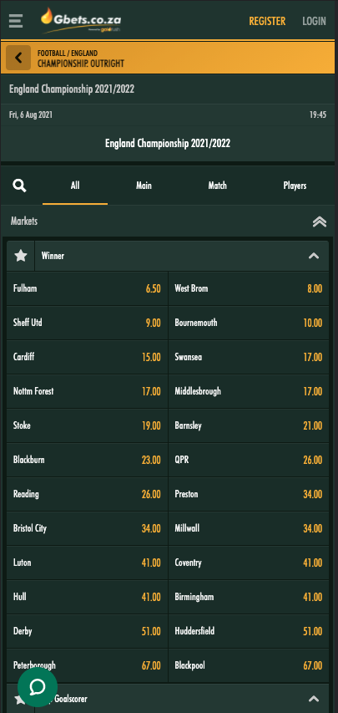338x713 pixels.
Task: Collapse all markets with double chevron
Action: (x=320, y=222)
